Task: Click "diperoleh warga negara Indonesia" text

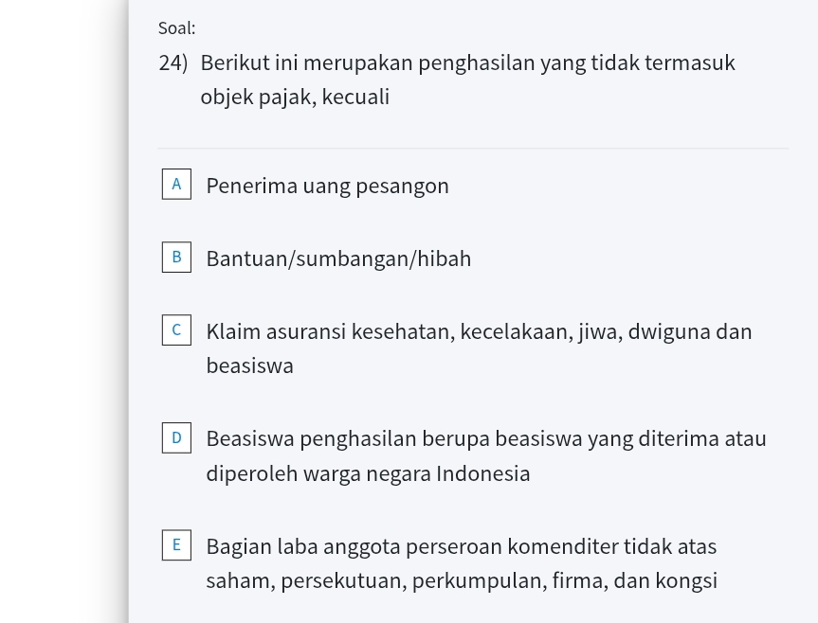Action: point(368,474)
